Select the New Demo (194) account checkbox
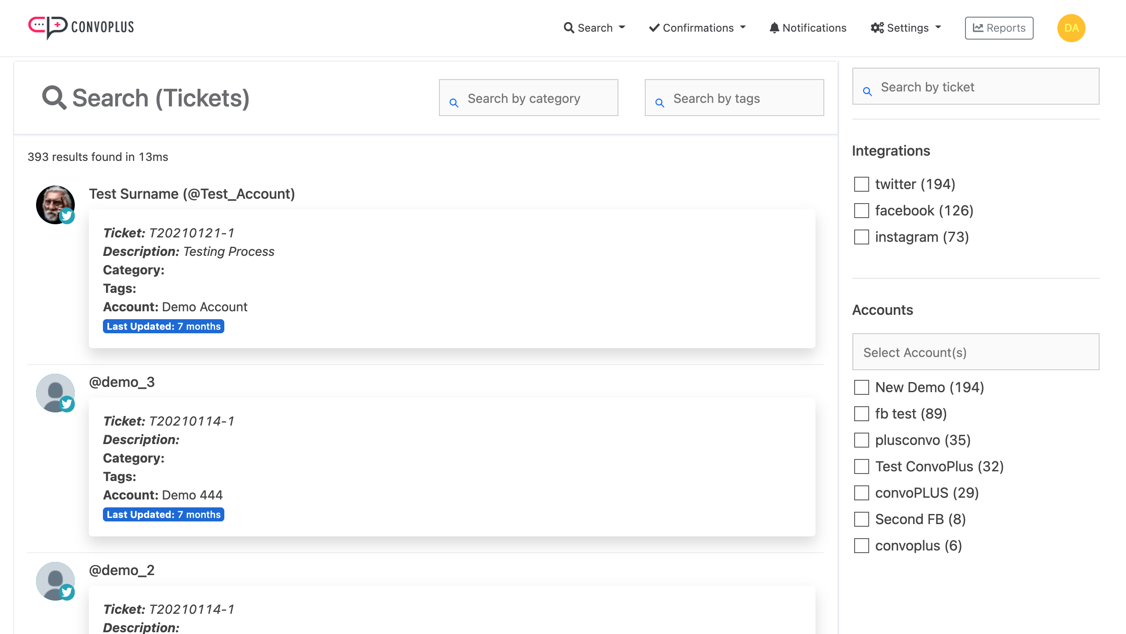1126x634 pixels. pyautogui.click(x=861, y=388)
